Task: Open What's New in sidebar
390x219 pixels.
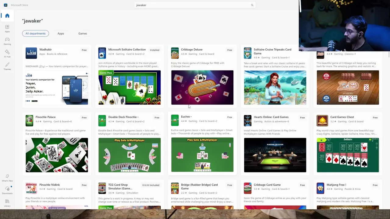Action: (7, 178)
